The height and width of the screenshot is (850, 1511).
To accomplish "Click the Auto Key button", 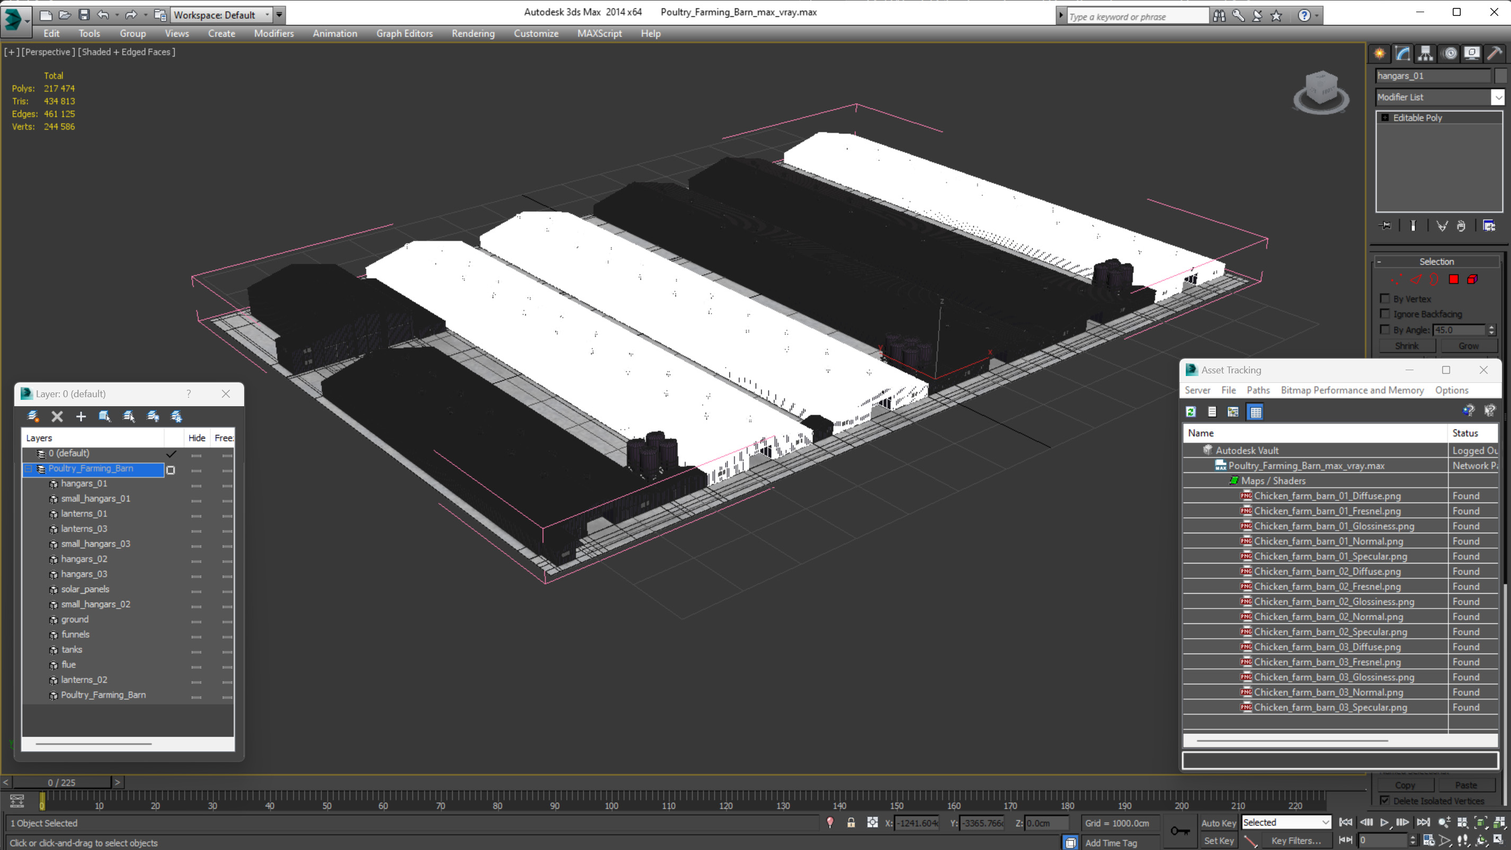I will pyautogui.click(x=1218, y=823).
